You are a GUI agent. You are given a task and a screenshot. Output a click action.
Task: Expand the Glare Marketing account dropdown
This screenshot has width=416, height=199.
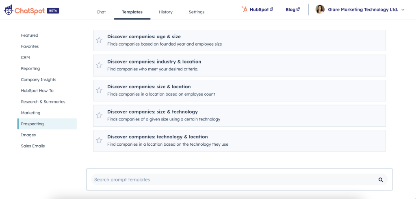403,10
